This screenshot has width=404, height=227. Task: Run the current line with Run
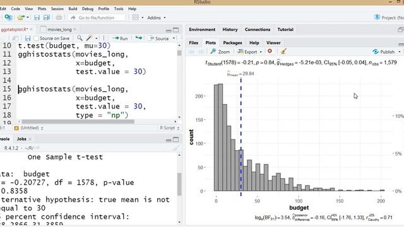120,38
